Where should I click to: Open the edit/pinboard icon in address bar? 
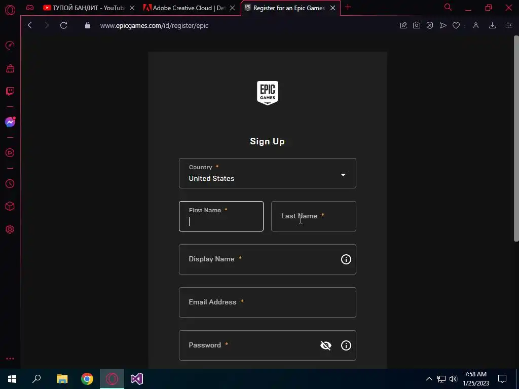(403, 25)
